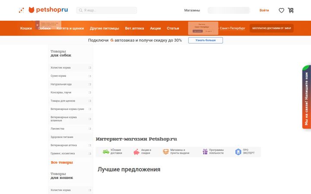The height and width of the screenshot is (194, 311).
Task: Click the petshop.ru fox logo
Action: pos(48,9)
